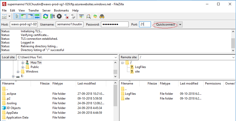This screenshot has height=121, width=236.
Task: Search files with the binoculars icon
Action: click(102, 16)
